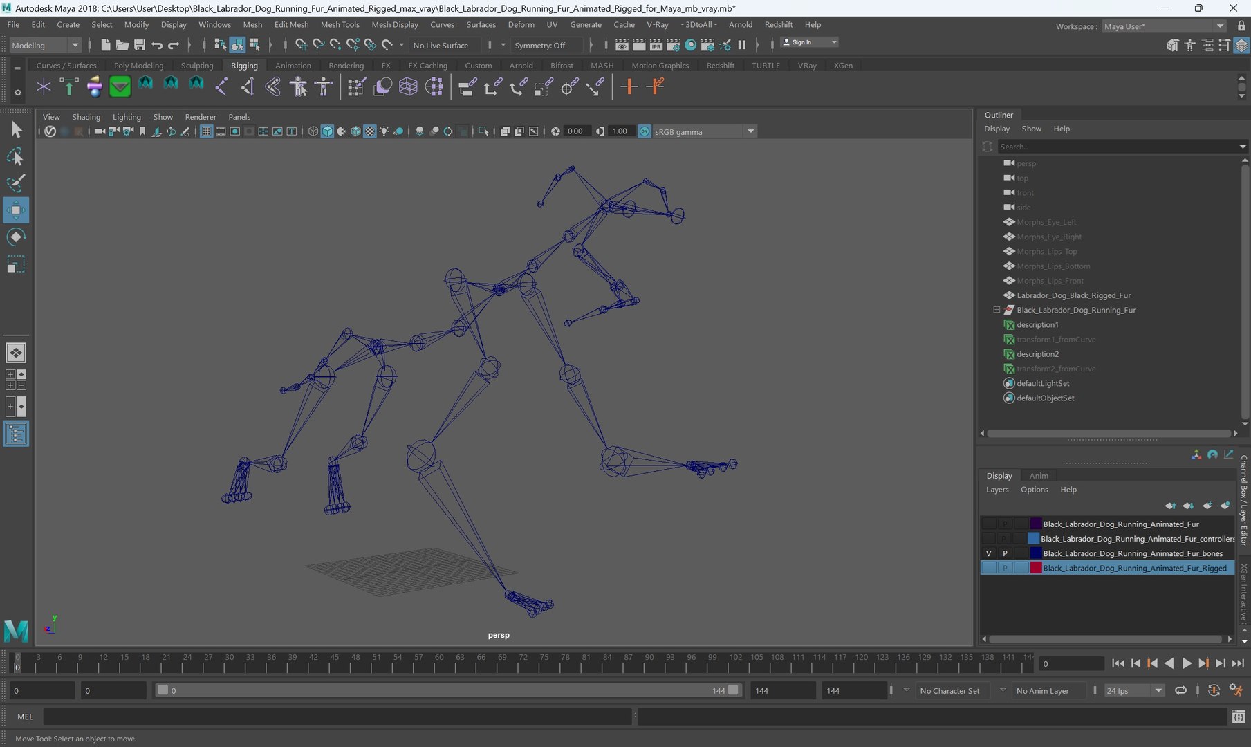Image resolution: width=1251 pixels, height=747 pixels.
Task: Open the Workspace Maya User dropdown
Action: pos(1164,26)
